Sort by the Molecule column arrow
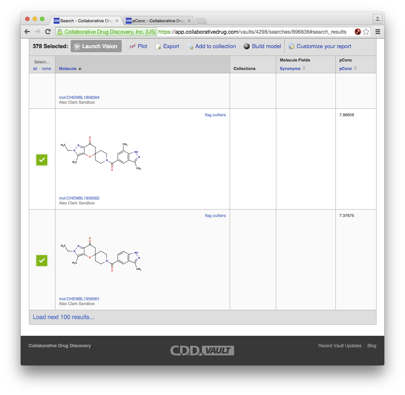The height and width of the screenshot is (395, 405). pyautogui.click(x=80, y=69)
